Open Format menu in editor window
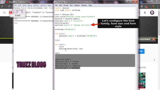This screenshot has height=90, width=160. (66, 5)
